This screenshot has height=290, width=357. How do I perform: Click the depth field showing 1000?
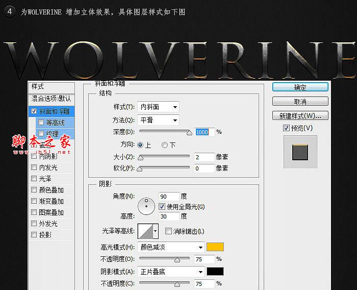pos(205,132)
